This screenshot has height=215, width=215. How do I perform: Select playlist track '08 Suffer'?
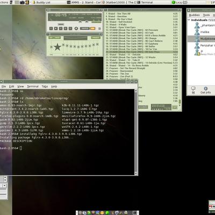[x=141, y=46]
